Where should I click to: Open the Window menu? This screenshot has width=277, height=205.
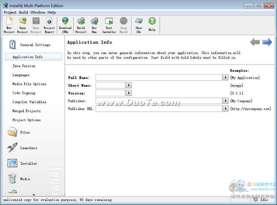[x=38, y=12]
